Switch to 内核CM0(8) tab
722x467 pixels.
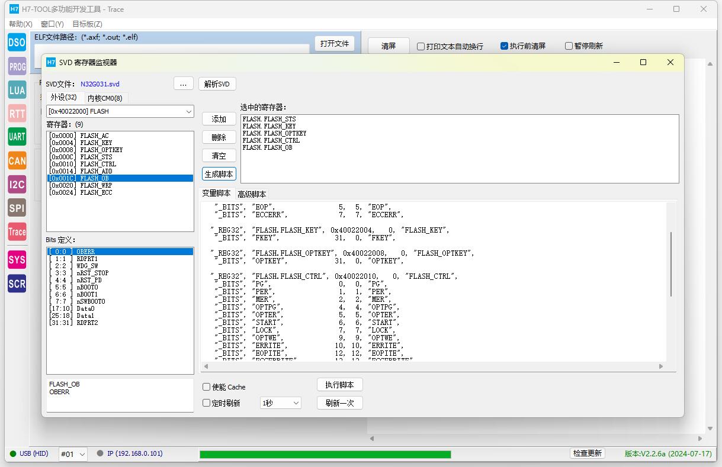point(105,98)
